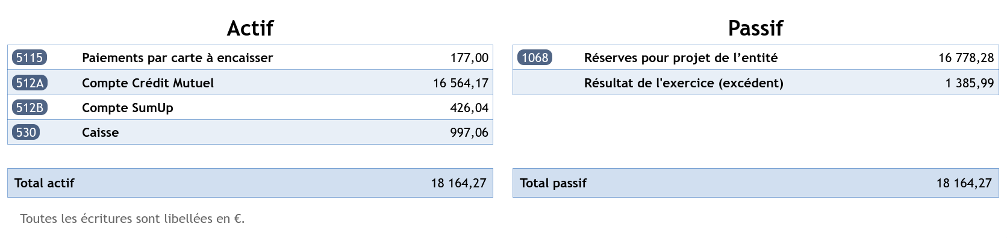
Task: Click the 997,06 Caisse amount
Action: click(469, 133)
